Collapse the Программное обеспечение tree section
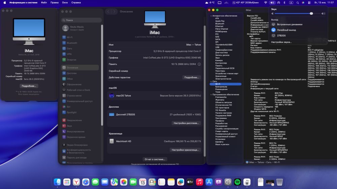The image size is (337, 189). 211,95
